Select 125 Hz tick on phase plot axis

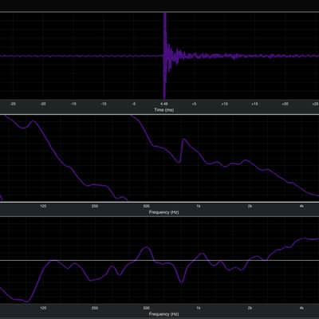coord(43,206)
